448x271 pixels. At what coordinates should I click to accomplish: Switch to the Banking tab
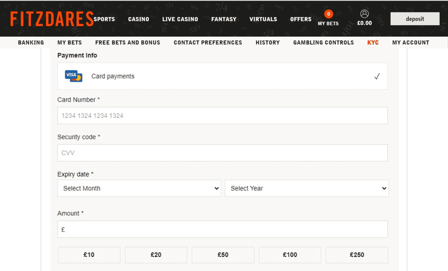click(x=31, y=42)
